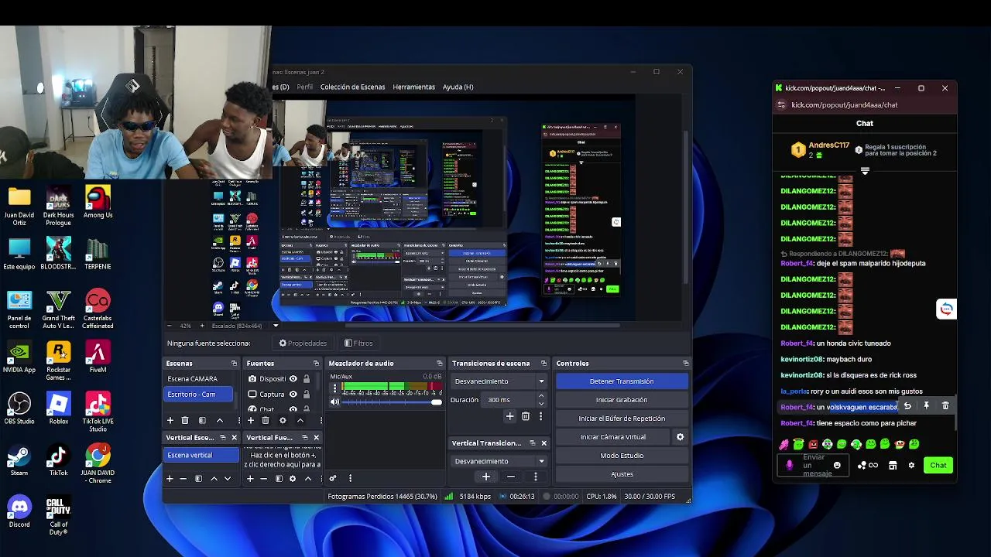The image size is (991, 557).
Task: Delete selected scene in Escenas panel
Action: [x=185, y=420]
